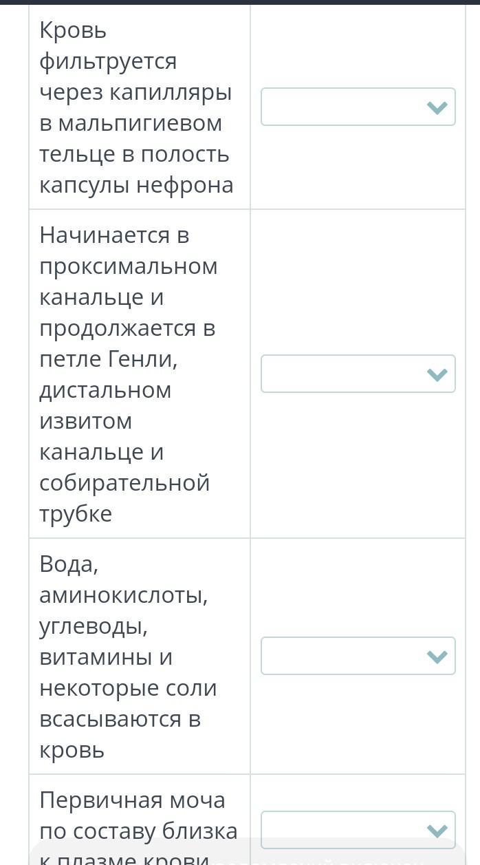Click chevron arrow beside 'Кровь фильтруется' statement
This screenshot has width=480, height=865.
point(437,107)
